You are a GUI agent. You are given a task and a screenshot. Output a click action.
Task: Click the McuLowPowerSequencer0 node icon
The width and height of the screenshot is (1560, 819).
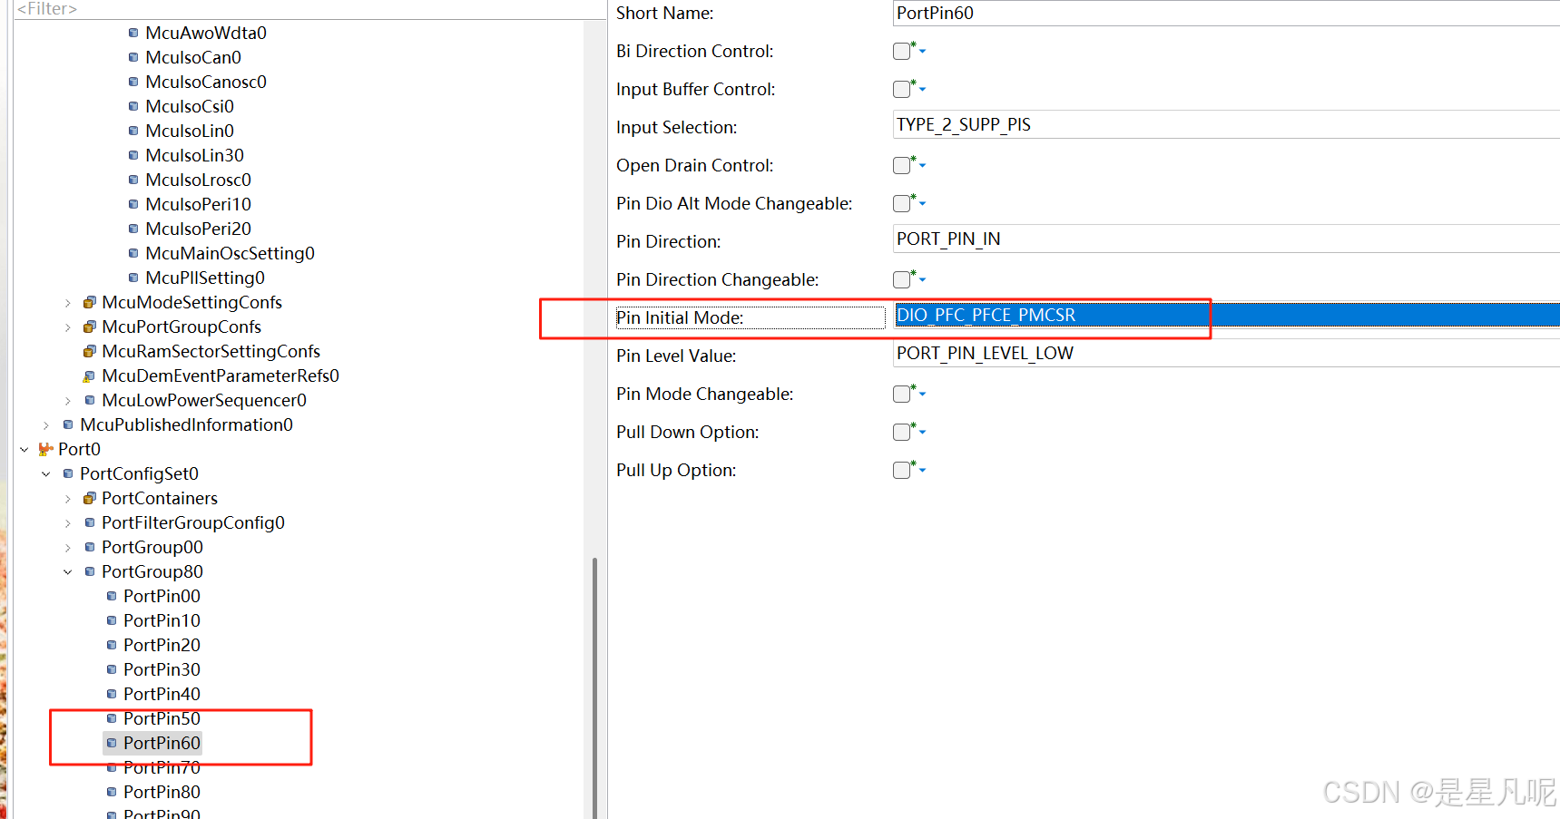(90, 400)
